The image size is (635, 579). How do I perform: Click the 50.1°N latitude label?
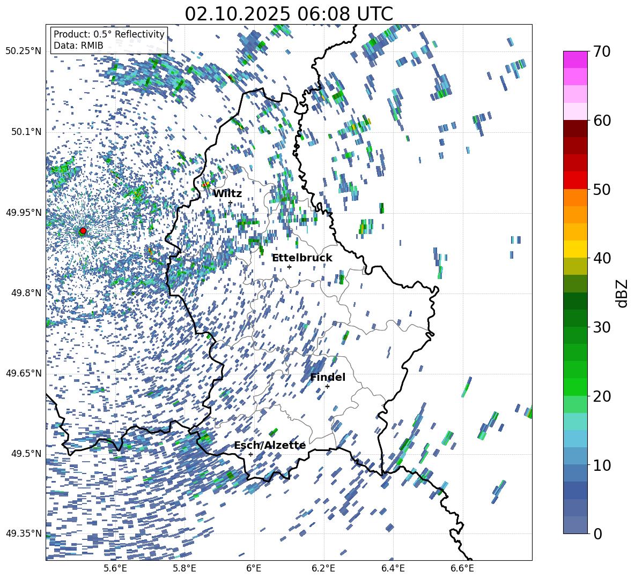[27, 132]
